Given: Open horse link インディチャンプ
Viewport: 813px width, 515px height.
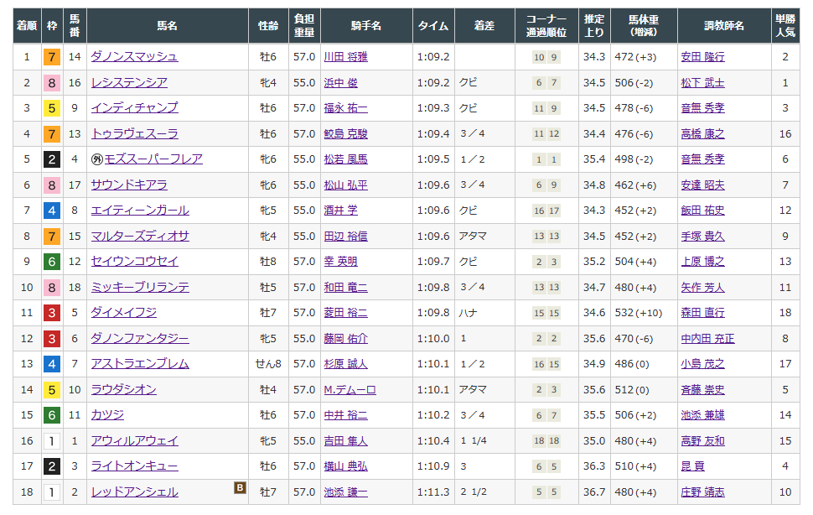Looking at the screenshot, I should click(134, 108).
